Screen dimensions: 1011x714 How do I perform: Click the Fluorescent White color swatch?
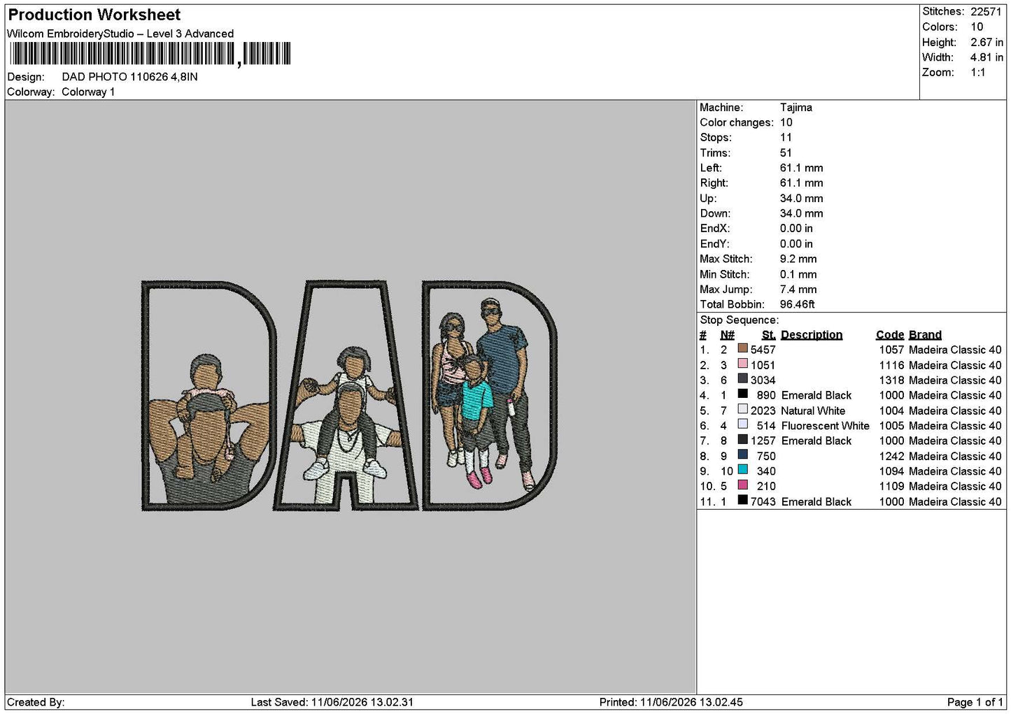pyautogui.click(x=742, y=424)
